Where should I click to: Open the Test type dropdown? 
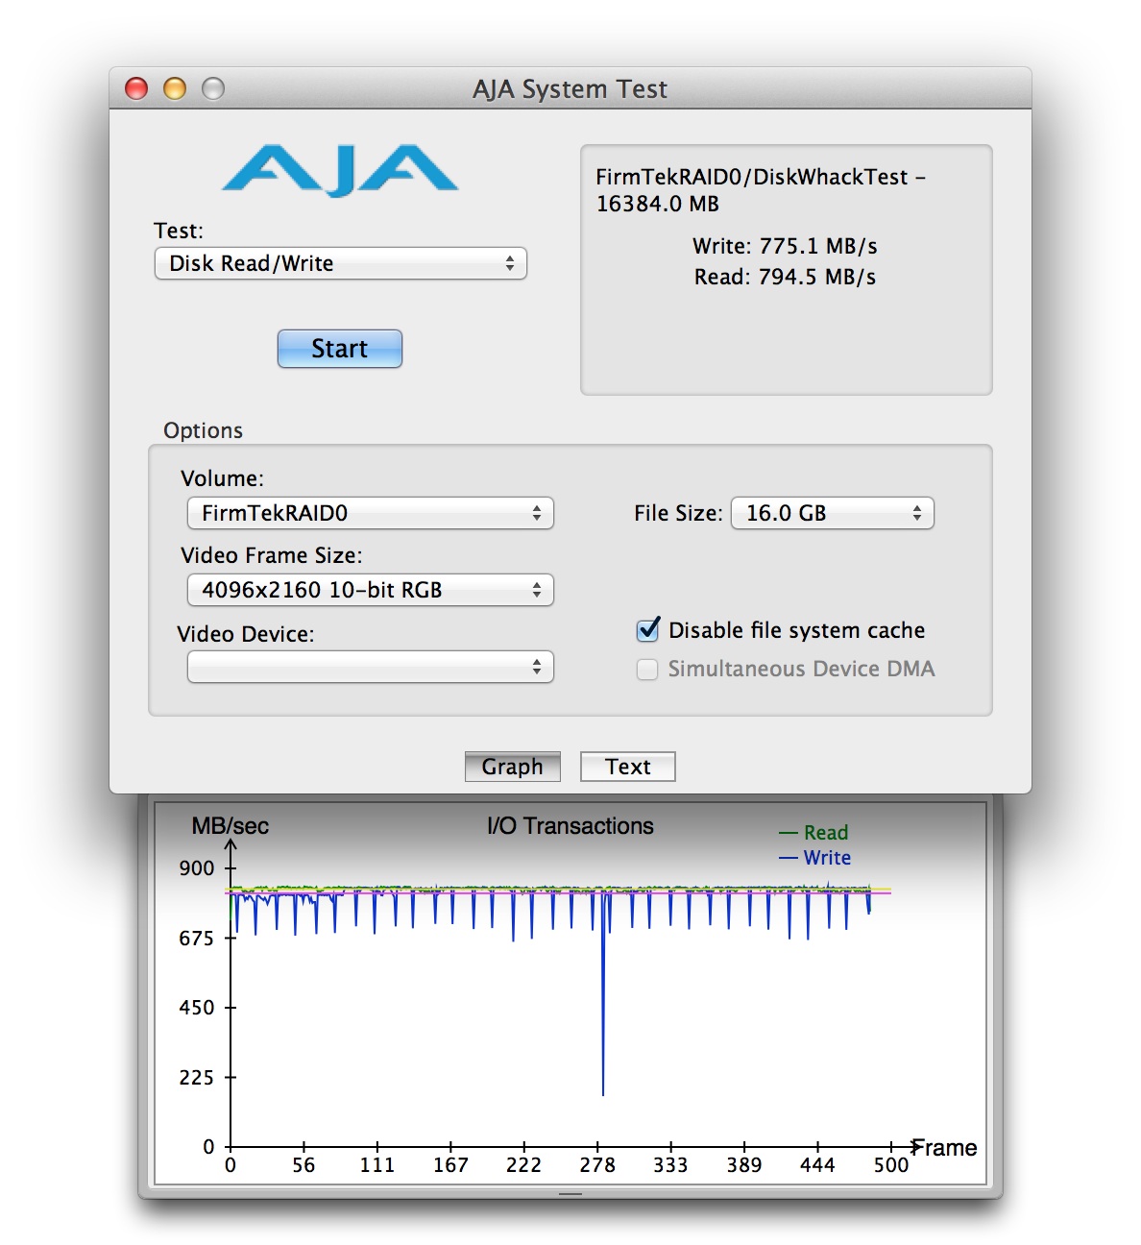coord(341,263)
